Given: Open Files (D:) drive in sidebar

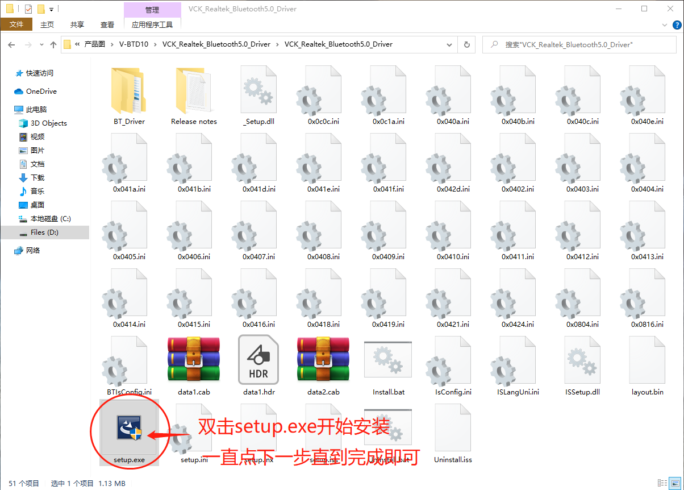Looking at the screenshot, I should (44, 232).
